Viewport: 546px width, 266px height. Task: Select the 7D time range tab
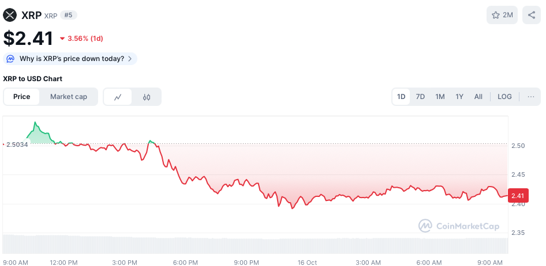(420, 97)
